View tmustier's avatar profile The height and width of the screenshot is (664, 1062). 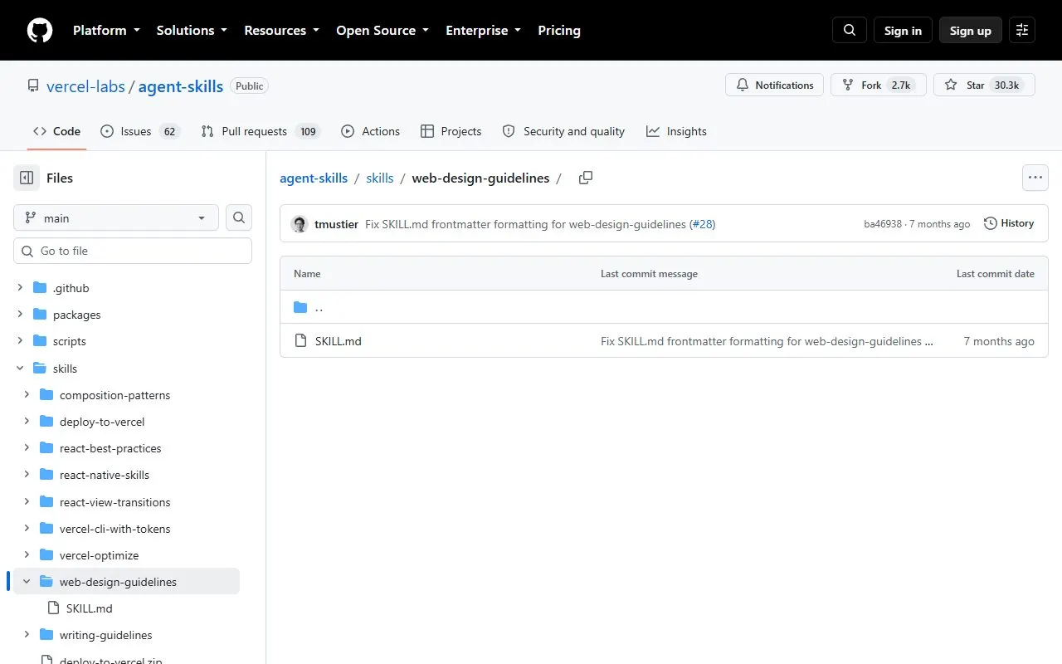pyautogui.click(x=300, y=224)
